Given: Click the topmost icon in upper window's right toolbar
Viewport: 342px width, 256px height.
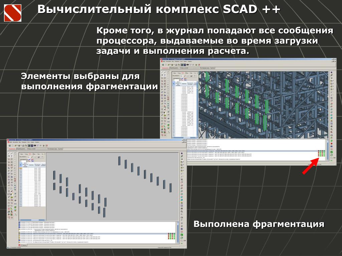Looking at the screenshot, I should point(332,72).
